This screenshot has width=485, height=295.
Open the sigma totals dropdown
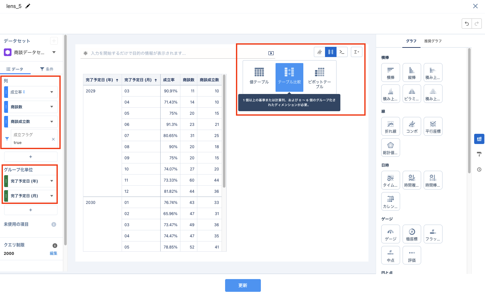(x=357, y=52)
